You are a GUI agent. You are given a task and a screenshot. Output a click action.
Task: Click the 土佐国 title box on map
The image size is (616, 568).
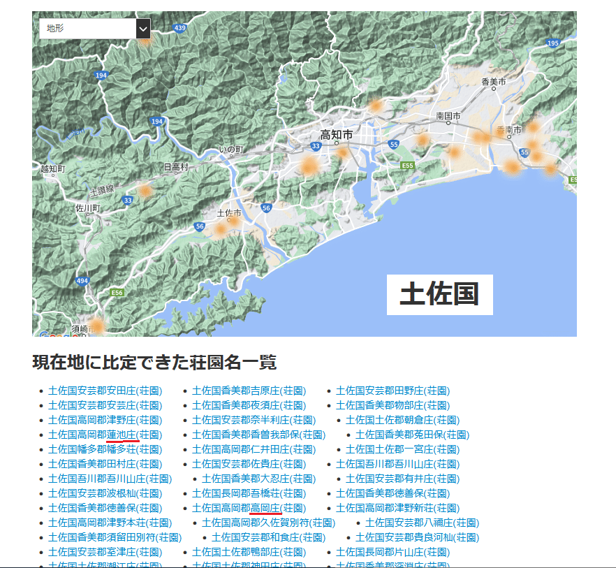pyautogui.click(x=439, y=294)
